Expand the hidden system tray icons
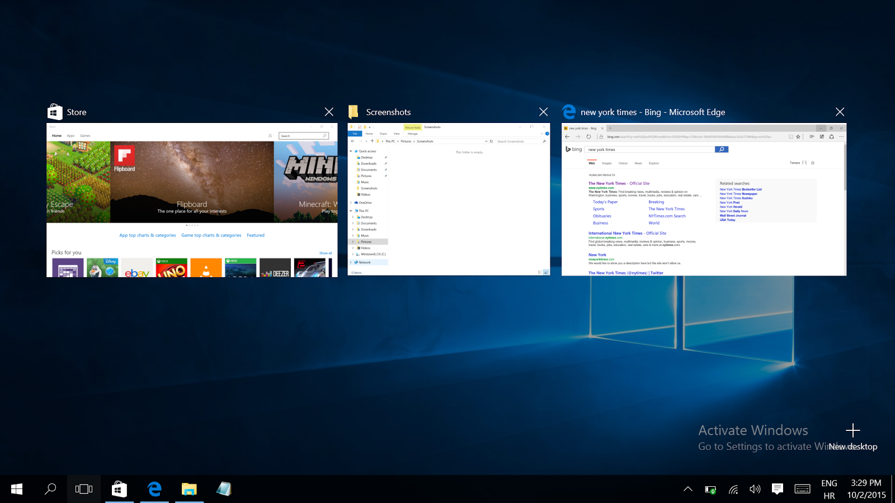Screen dimensions: 895x503 688,489
